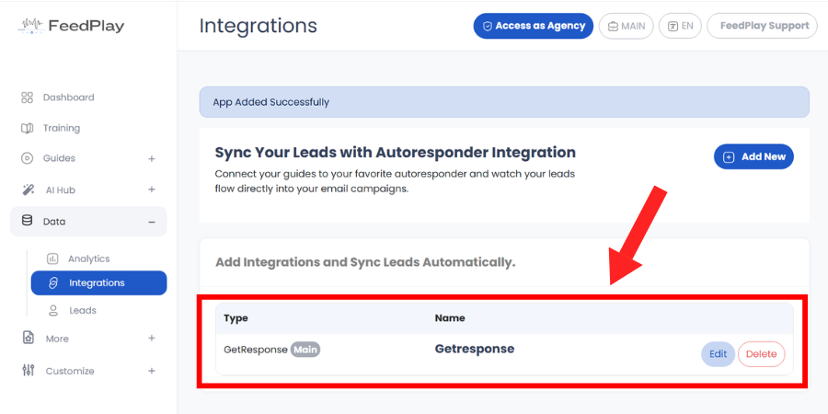Screen dimensions: 828x414
Task: Click the Getresponse name cell
Action: 475,349
